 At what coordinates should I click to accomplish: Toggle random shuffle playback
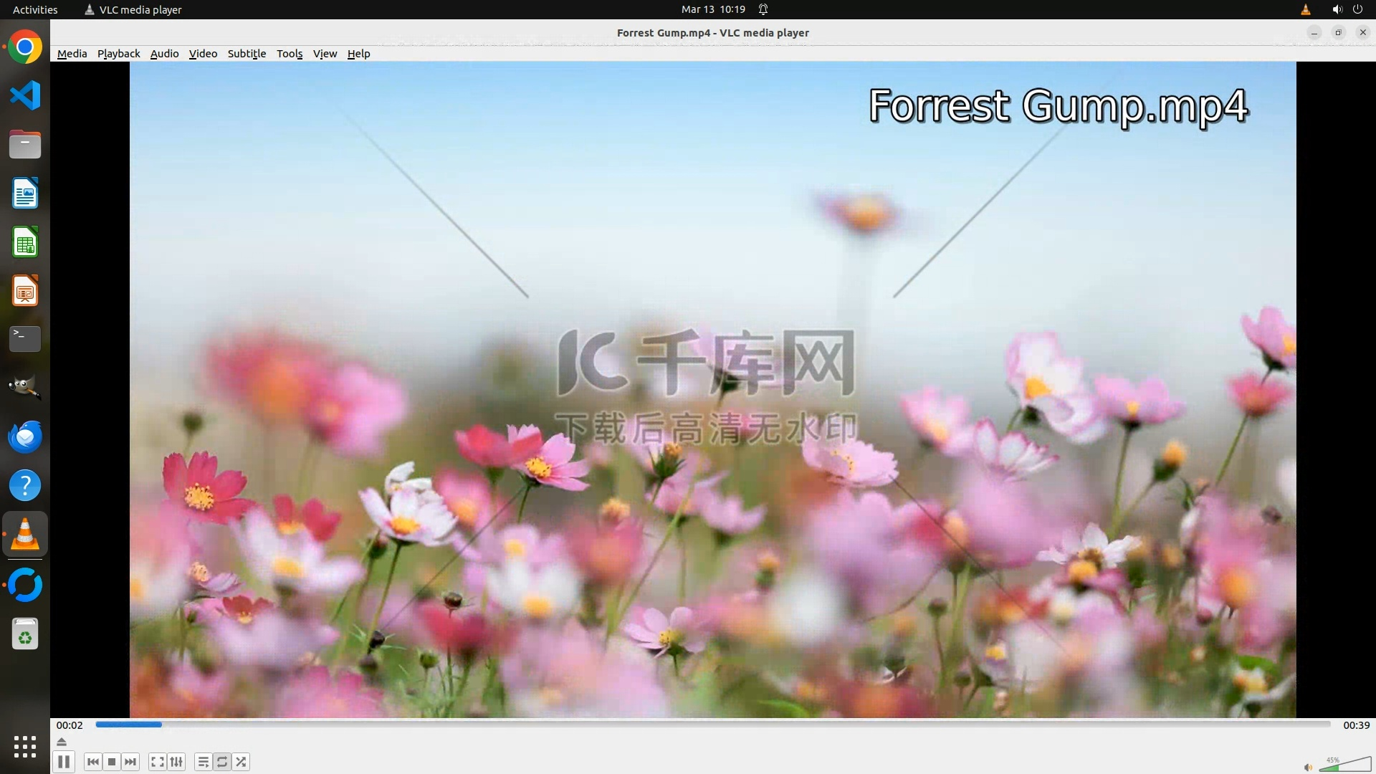point(242,762)
